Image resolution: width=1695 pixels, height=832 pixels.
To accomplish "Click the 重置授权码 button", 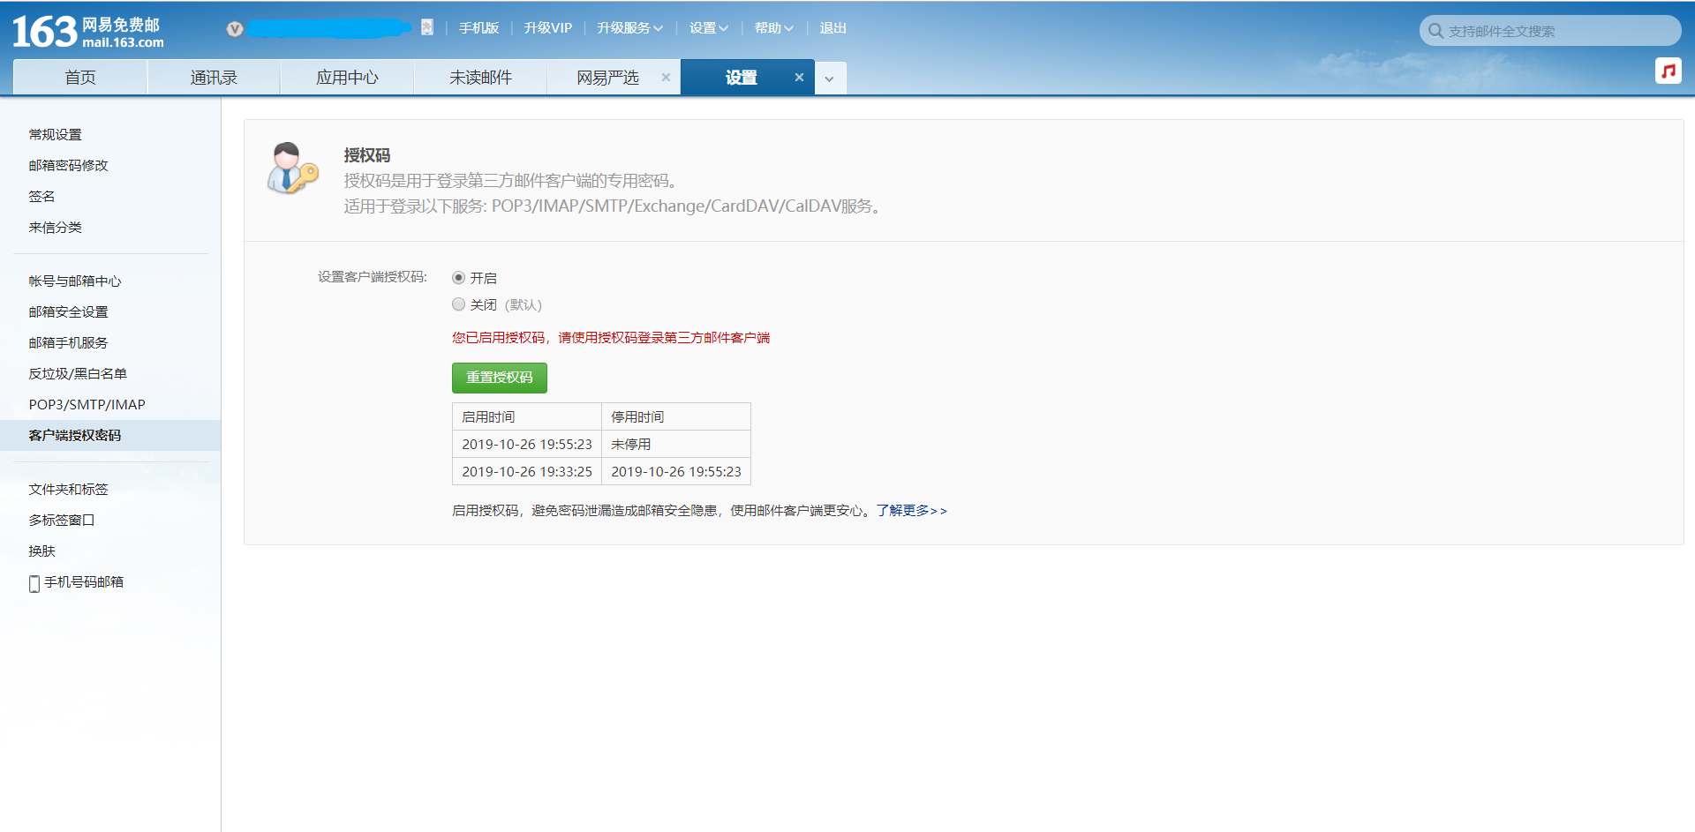I will click(x=499, y=378).
